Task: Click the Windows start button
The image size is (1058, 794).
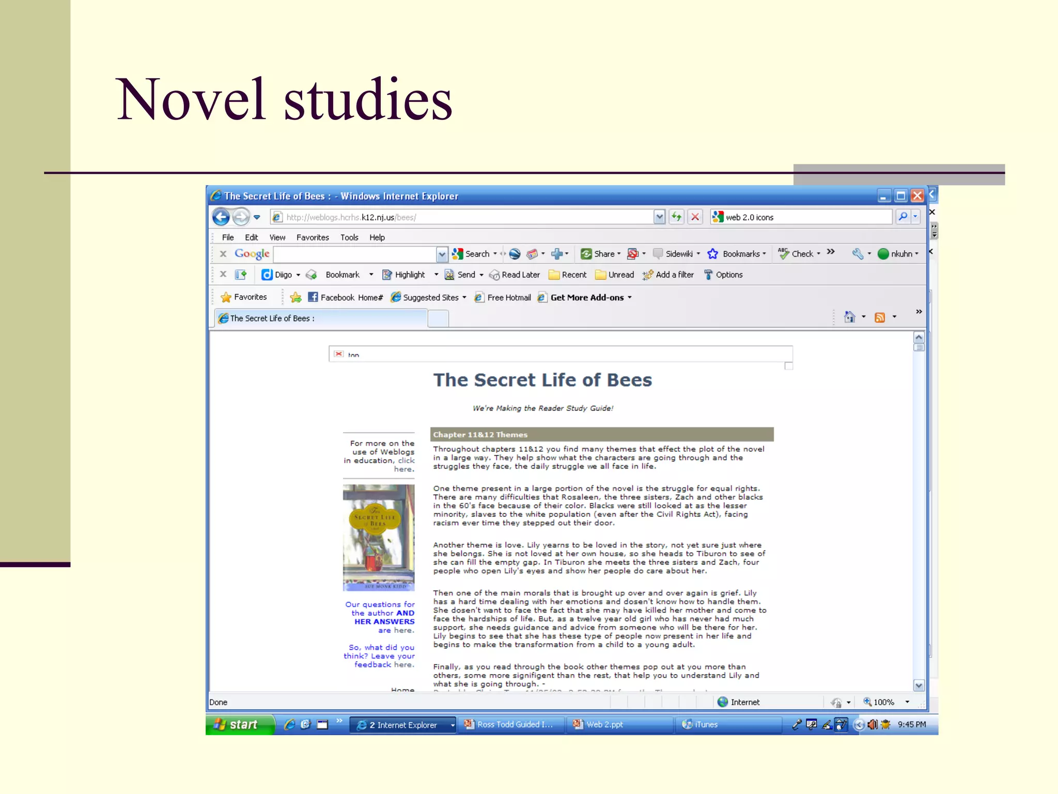Action: (240, 724)
